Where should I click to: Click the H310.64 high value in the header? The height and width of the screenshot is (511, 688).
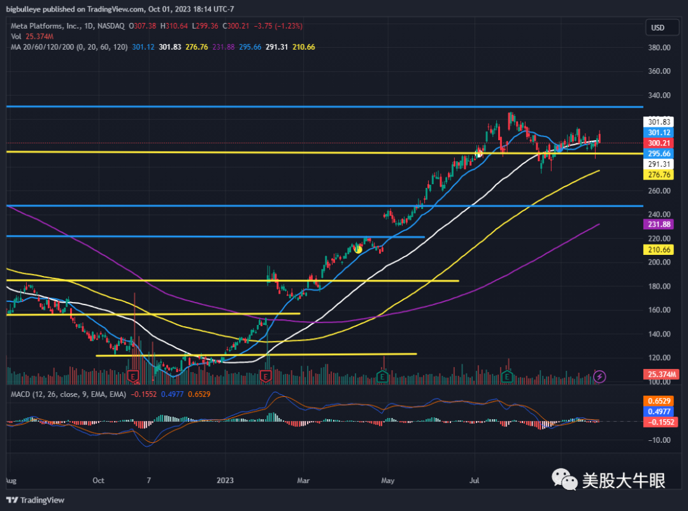coord(174,26)
